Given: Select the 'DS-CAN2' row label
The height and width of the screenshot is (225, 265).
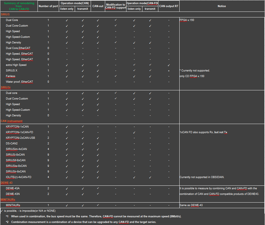Looking at the screenshot, I should tap(12, 143).
